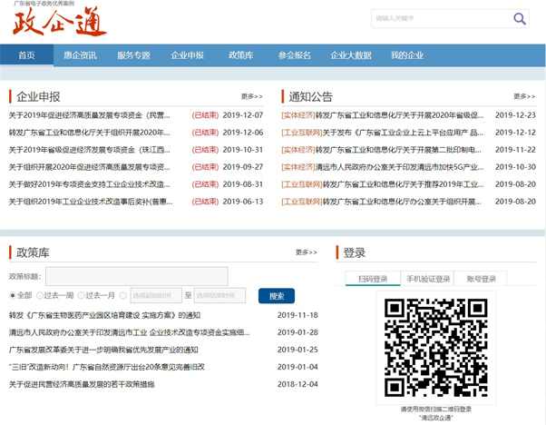Viewport: 546px width, 425px height.
Task: Click the 政策标题 input field
Action: (136, 276)
